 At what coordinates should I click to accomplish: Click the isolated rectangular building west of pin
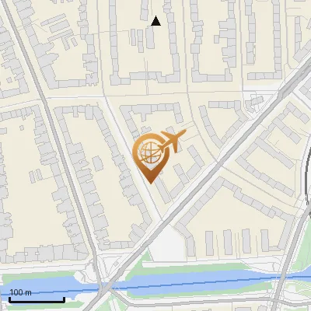pyautogui.click(x=98, y=163)
